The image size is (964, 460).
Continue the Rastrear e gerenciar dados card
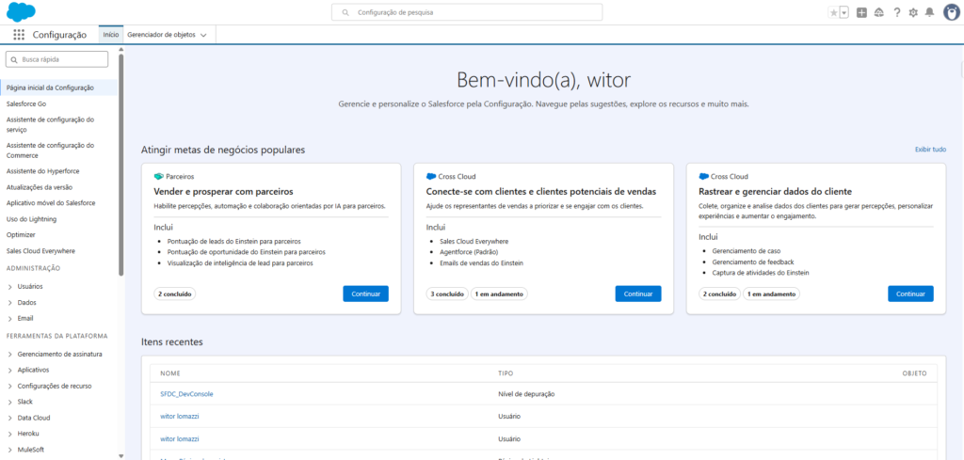pyautogui.click(x=910, y=294)
